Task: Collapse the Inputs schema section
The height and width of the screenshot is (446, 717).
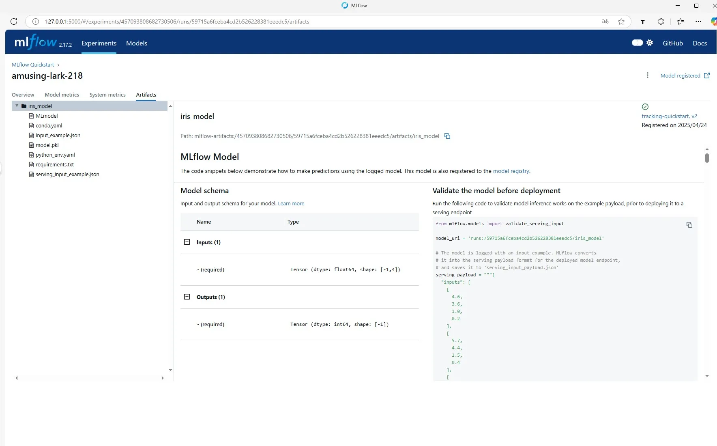Action: coord(187,242)
